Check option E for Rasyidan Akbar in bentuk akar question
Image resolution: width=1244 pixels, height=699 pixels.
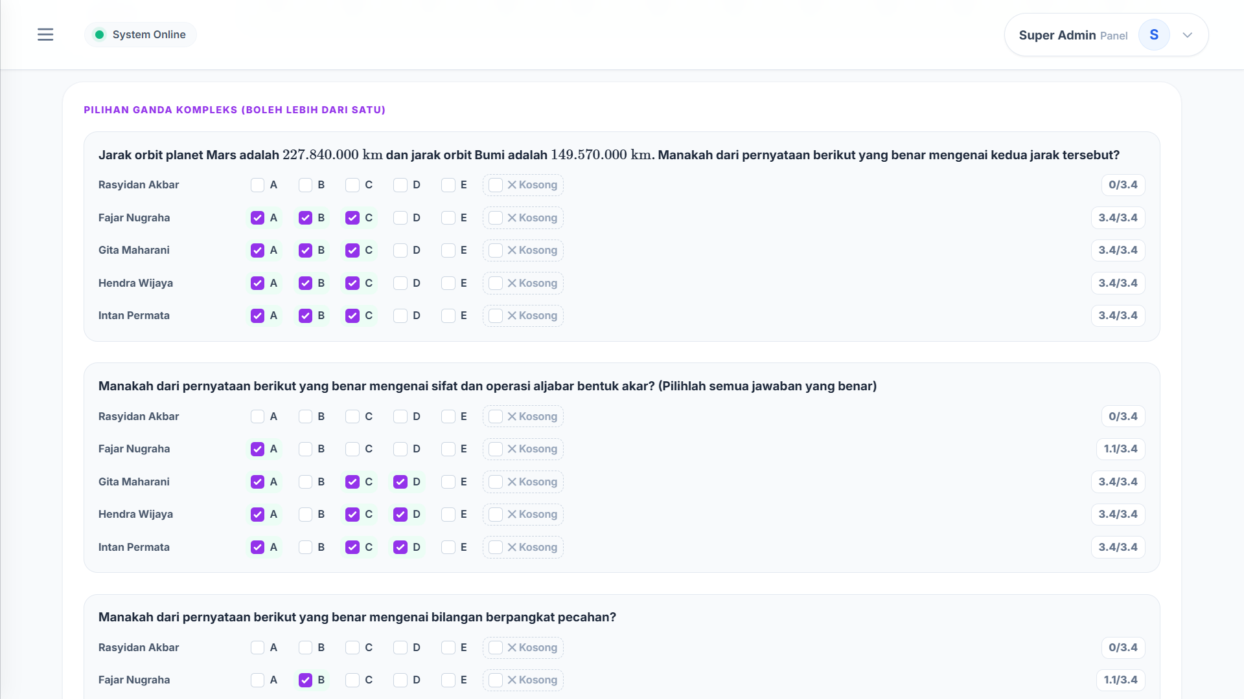pos(448,417)
